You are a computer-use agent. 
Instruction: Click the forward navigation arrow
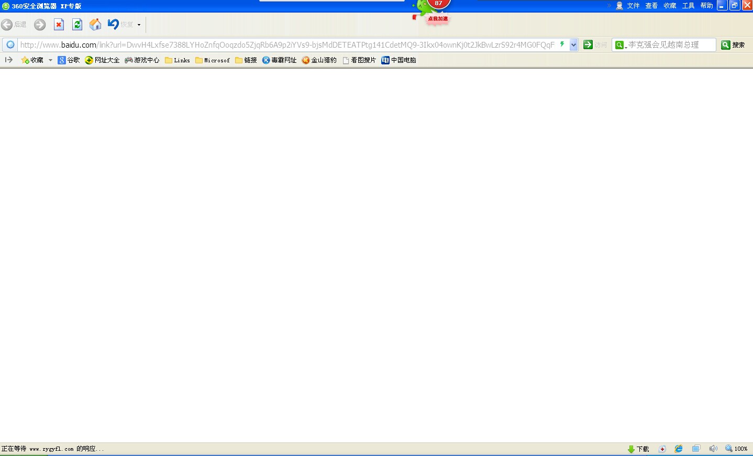[x=40, y=25]
